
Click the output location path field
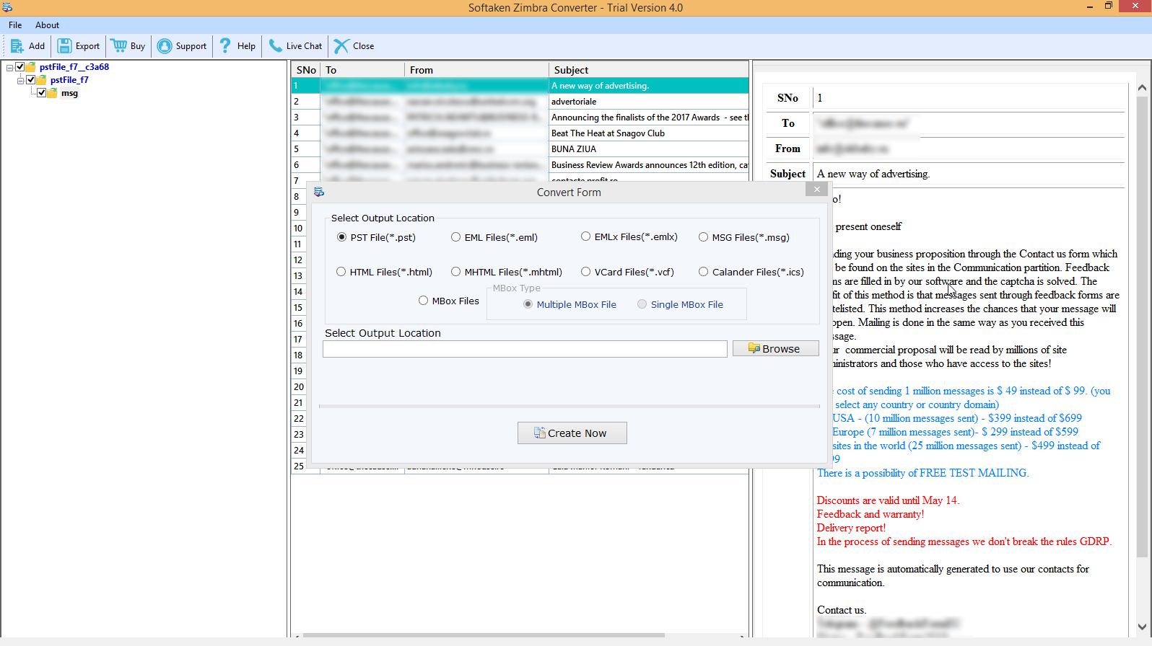[x=525, y=349]
